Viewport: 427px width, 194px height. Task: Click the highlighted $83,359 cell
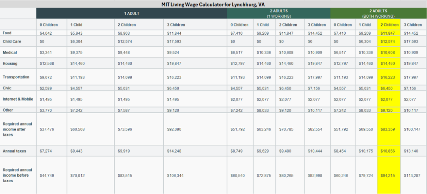pyautogui.click(x=388, y=129)
